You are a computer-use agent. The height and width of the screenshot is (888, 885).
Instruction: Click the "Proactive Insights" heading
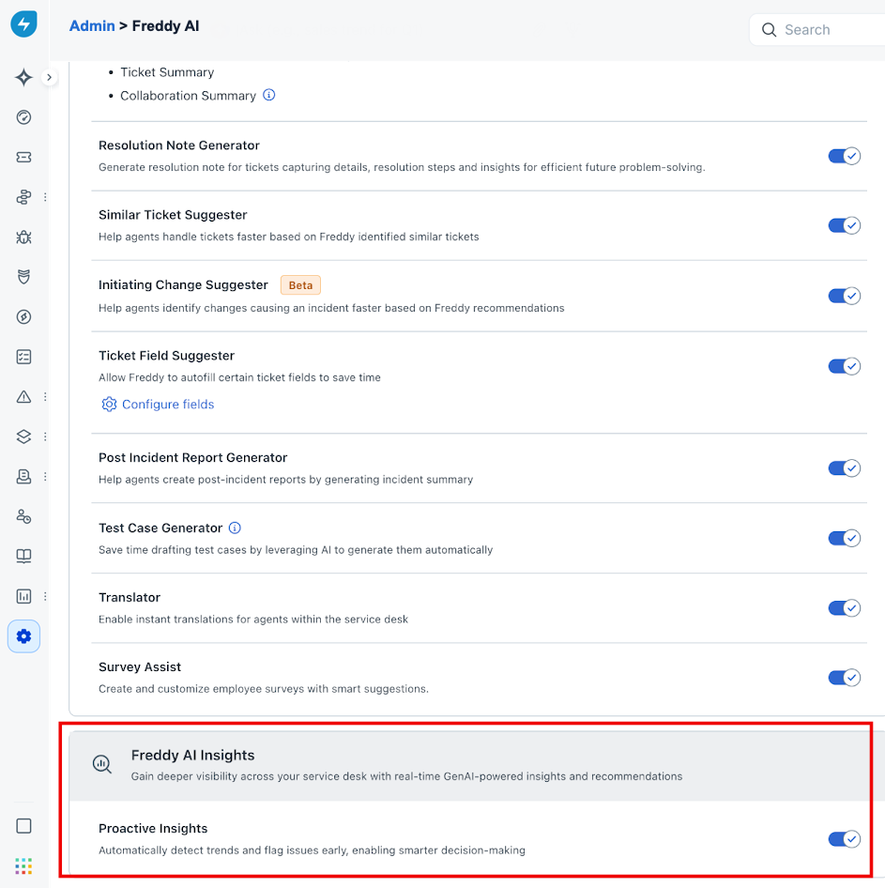click(153, 829)
